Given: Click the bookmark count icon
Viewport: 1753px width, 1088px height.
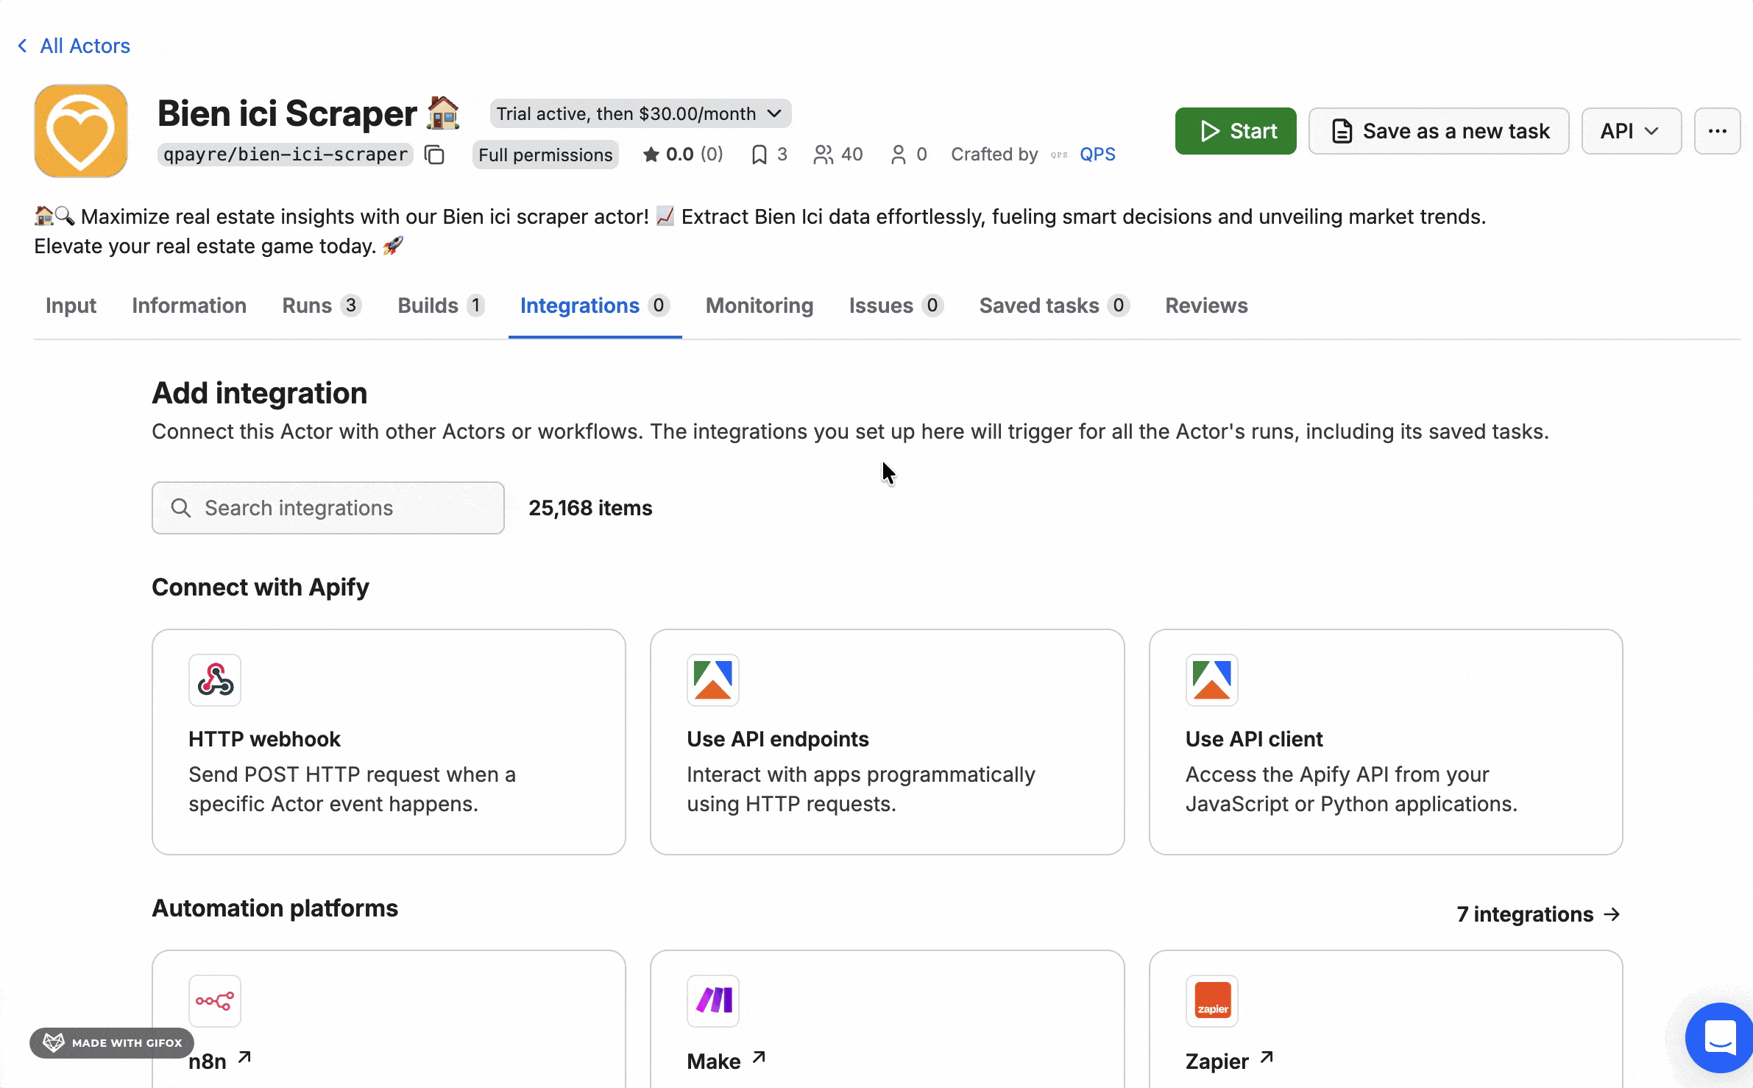Looking at the screenshot, I should [760, 154].
